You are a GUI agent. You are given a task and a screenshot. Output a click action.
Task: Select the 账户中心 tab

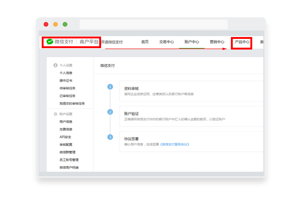coord(191,42)
